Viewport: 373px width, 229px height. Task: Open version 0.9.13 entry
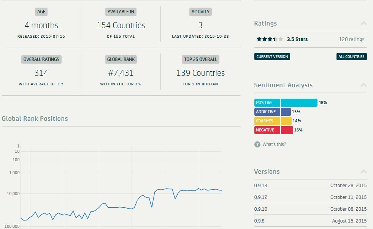[x=261, y=186]
